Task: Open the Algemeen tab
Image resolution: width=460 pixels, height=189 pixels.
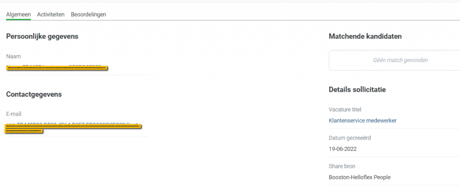Action: (x=18, y=14)
